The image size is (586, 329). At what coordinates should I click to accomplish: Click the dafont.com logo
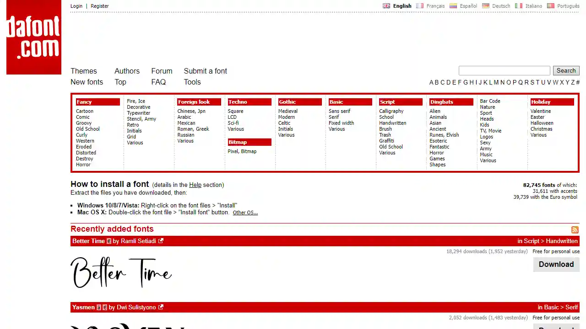click(34, 37)
